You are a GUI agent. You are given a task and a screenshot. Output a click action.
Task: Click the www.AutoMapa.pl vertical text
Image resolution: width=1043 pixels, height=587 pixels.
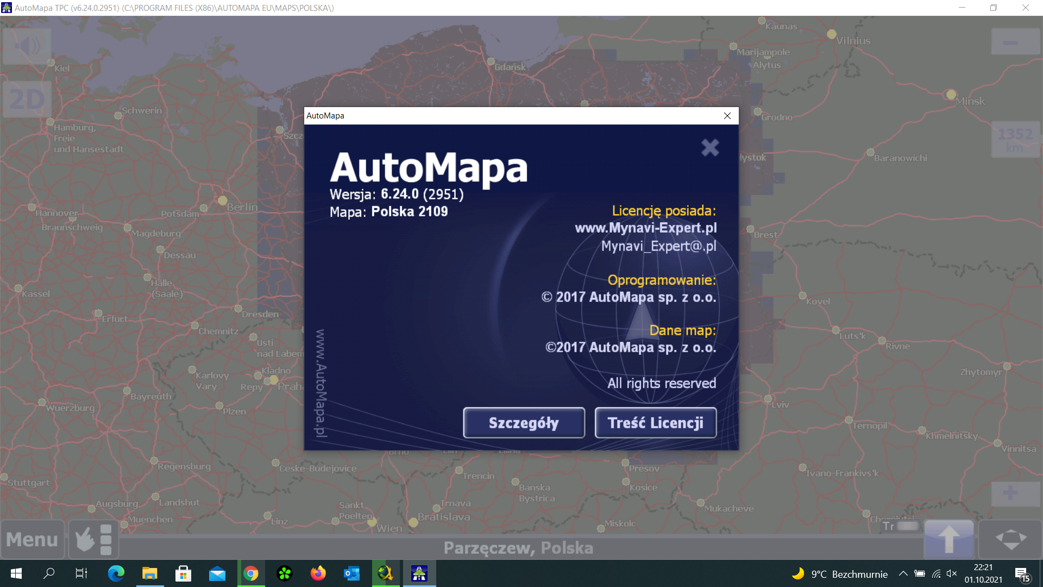[321, 383]
